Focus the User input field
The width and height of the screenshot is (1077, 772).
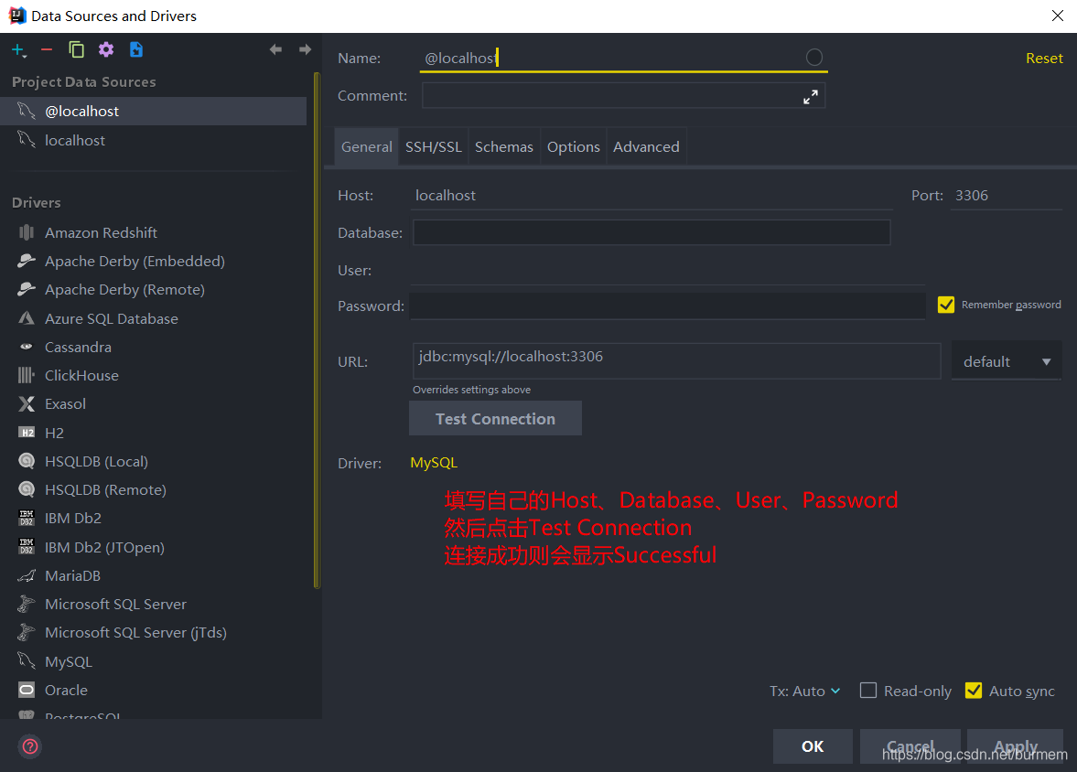click(668, 271)
